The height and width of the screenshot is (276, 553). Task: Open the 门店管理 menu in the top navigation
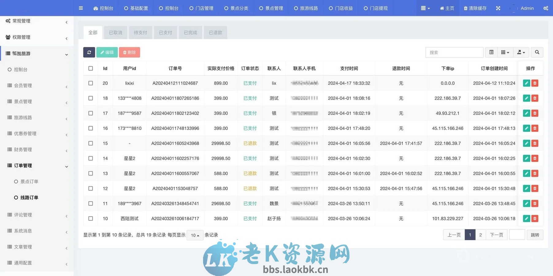click(x=201, y=8)
